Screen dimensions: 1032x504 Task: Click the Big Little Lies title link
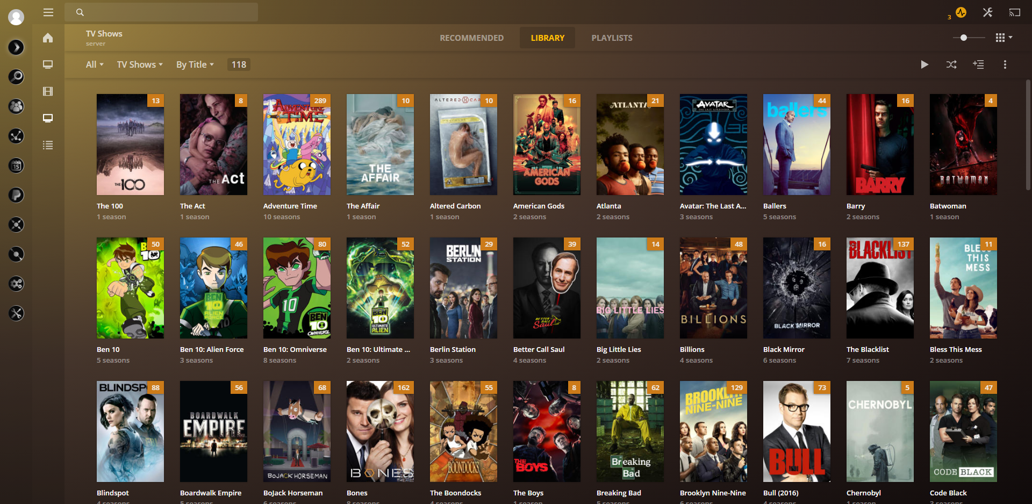click(x=619, y=349)
